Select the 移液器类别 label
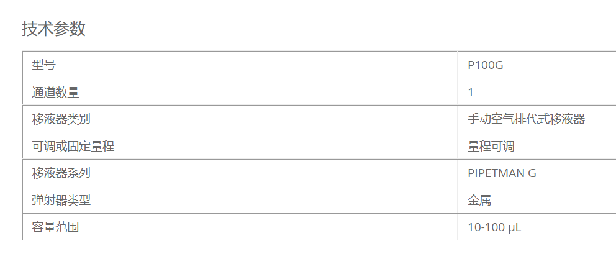This screenshot has height=256, width=616. [x=61, y=119]
